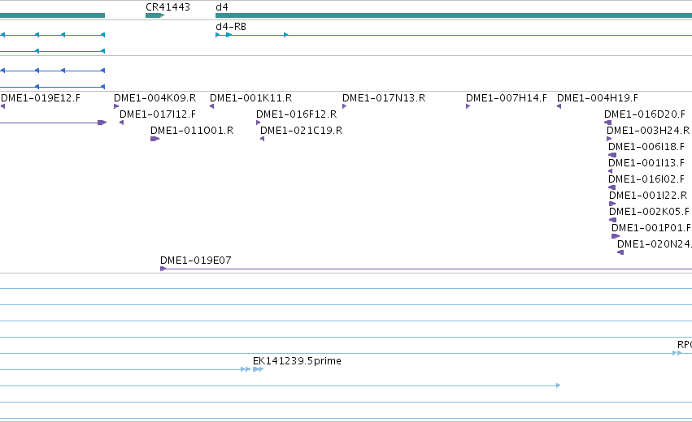Select the d4 gene label
The height and width of the screenshot is (422, 692).
tap(222, 7)
